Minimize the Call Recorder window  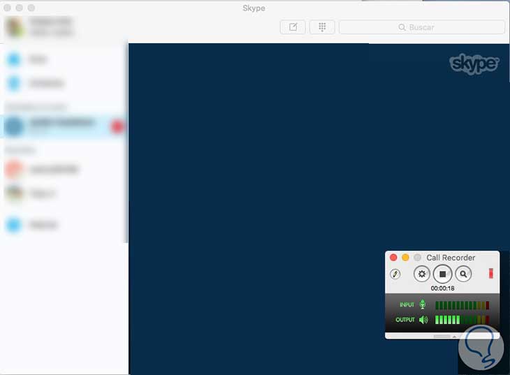click(405, 258)
